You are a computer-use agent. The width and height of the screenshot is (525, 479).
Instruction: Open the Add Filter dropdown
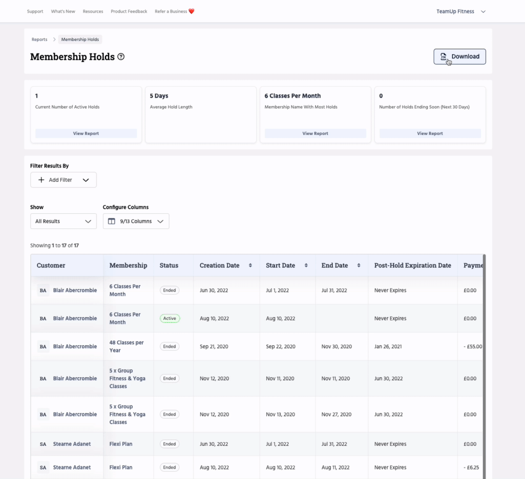[x=63, y=180]
